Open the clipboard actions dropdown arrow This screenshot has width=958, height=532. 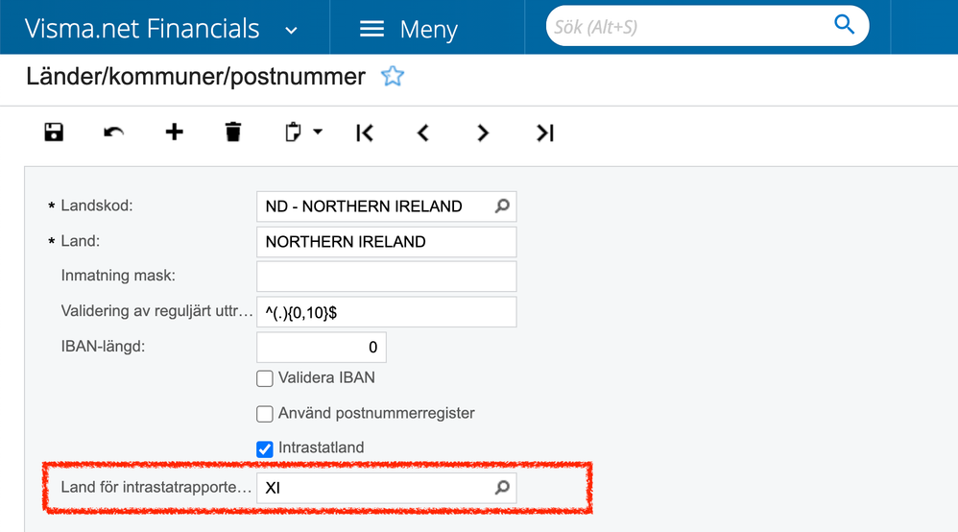click(x=318, y=133)
